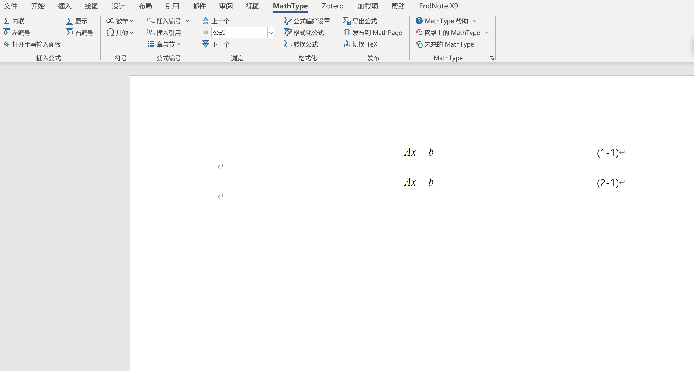Expand the 插入编号 dropdown arrow
Viewport: 694px width, 371px height.
(188, 21)
